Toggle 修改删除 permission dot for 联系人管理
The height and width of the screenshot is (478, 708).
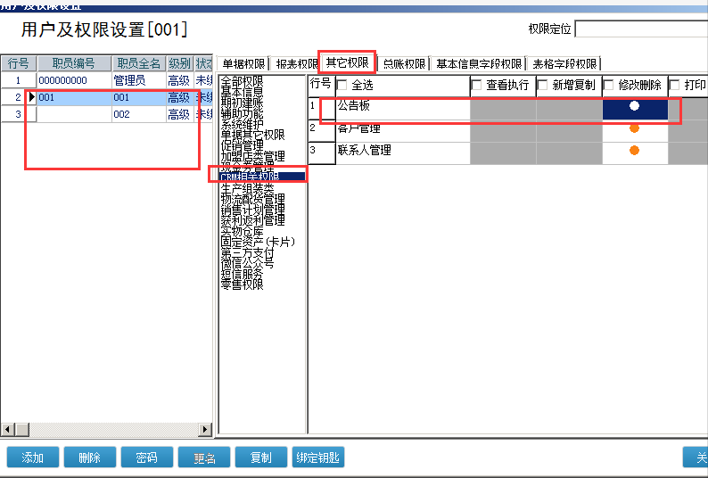634,151
